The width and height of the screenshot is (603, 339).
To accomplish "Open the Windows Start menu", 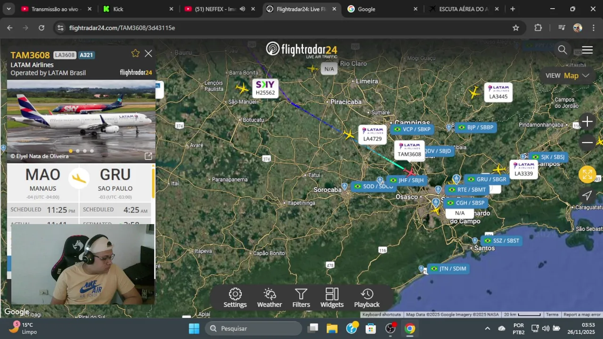I will [x=194, y=328].
